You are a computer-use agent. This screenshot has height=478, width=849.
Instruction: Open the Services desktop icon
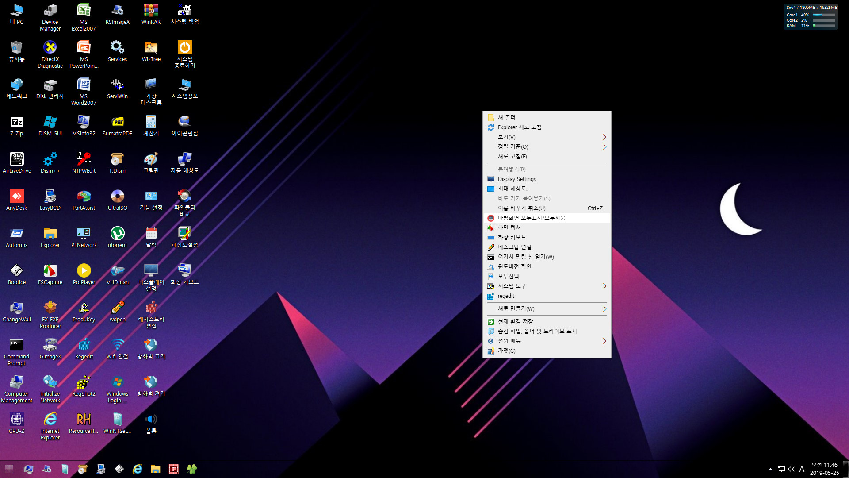click(x=117, y=52)
